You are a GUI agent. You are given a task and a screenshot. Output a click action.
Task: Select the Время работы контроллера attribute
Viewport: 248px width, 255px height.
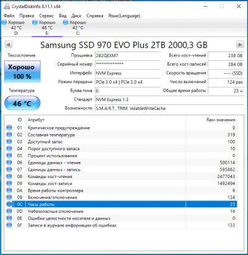pyautogui.click(x=55, y=190)
